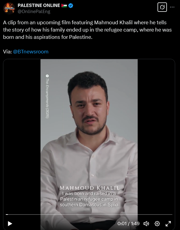Click the MAHMOUD KHALIL name caption
Image resolution: width=180 pixels, height=230 pixels.
(89, 188)
